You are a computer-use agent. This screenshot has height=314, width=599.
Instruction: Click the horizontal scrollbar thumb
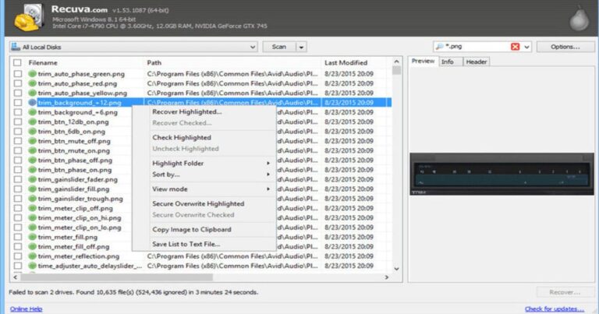116,277
